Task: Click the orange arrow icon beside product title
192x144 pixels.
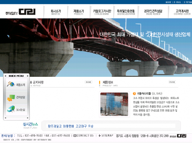Action: (x=134, y=94)
